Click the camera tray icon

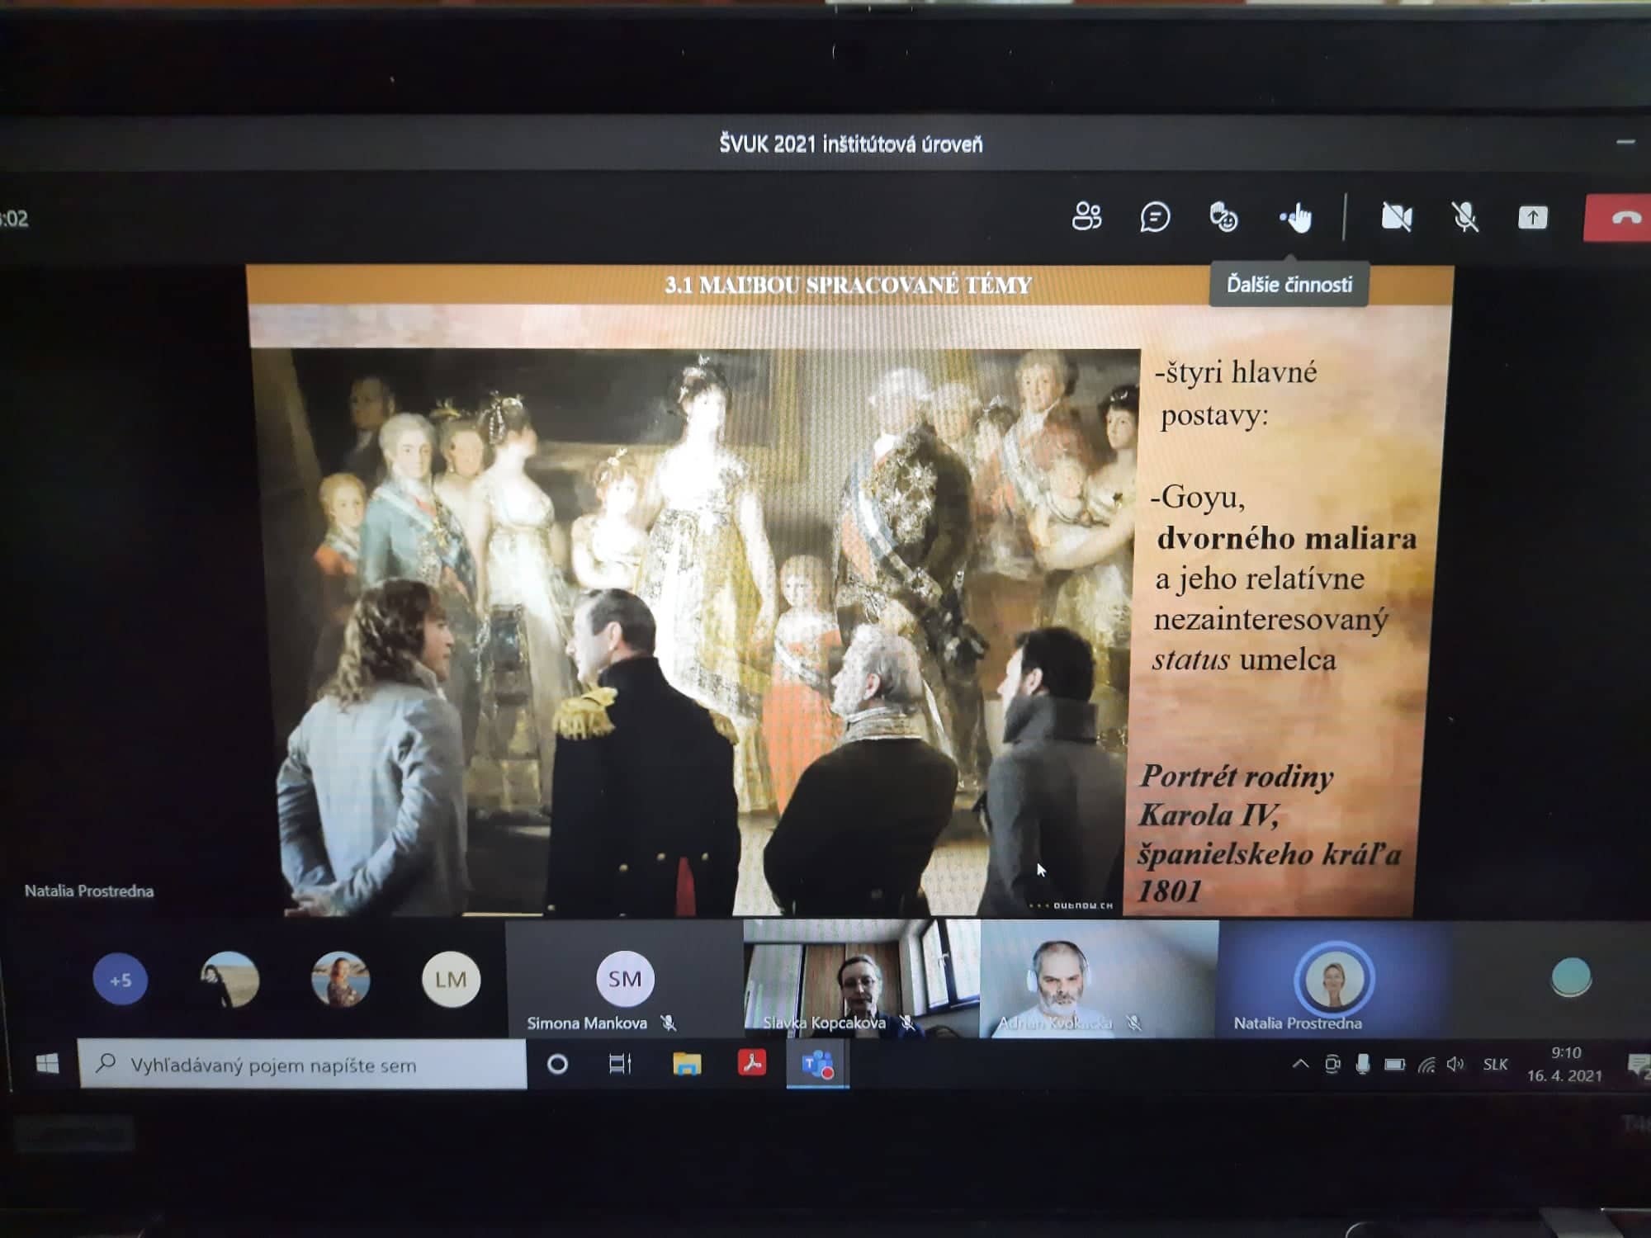[1332, 1064]
